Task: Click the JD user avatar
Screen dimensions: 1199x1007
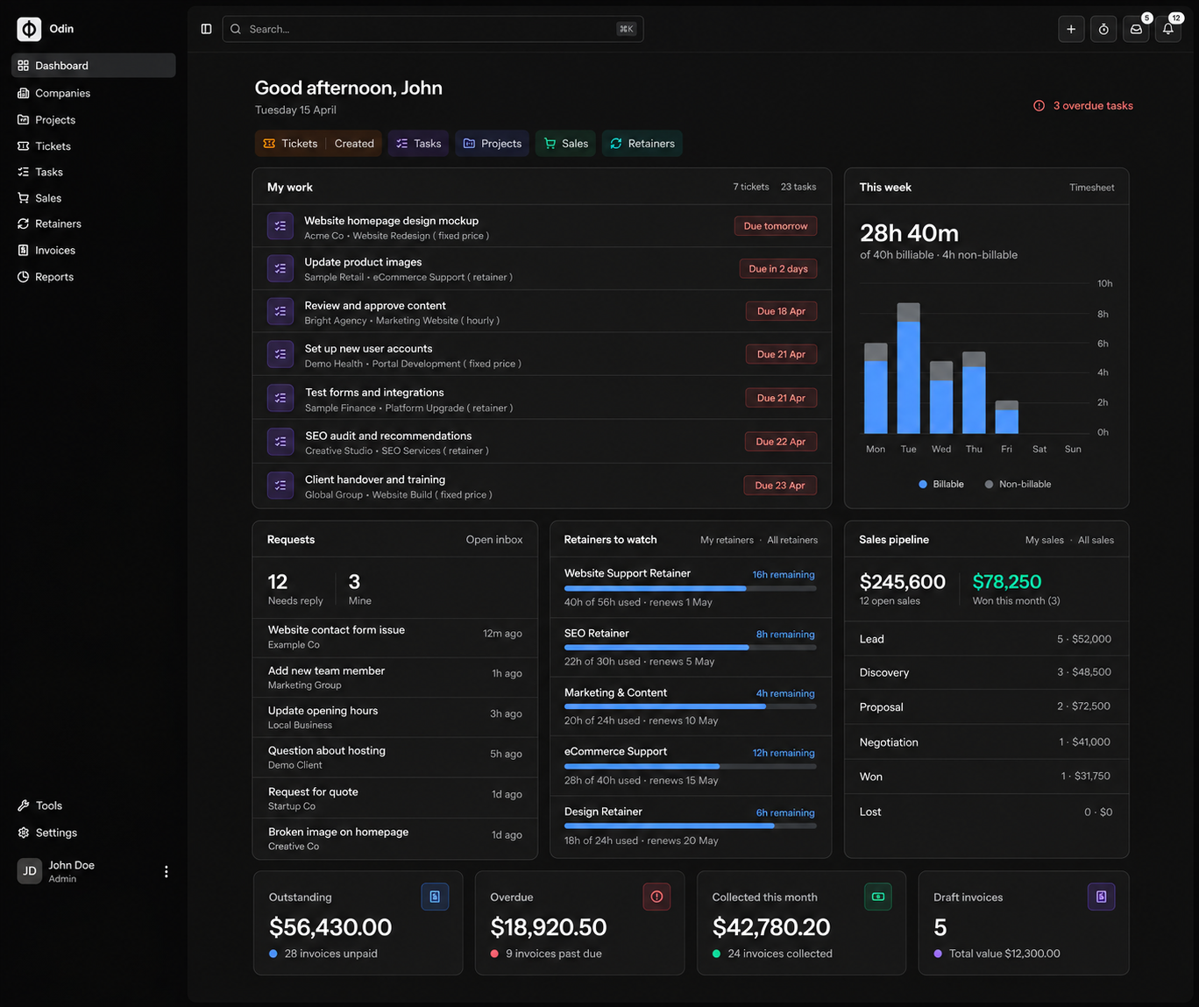Action: click(x=30, y=871)
